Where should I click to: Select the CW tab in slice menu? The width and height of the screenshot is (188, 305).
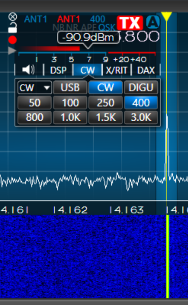[x=87, y=70]
